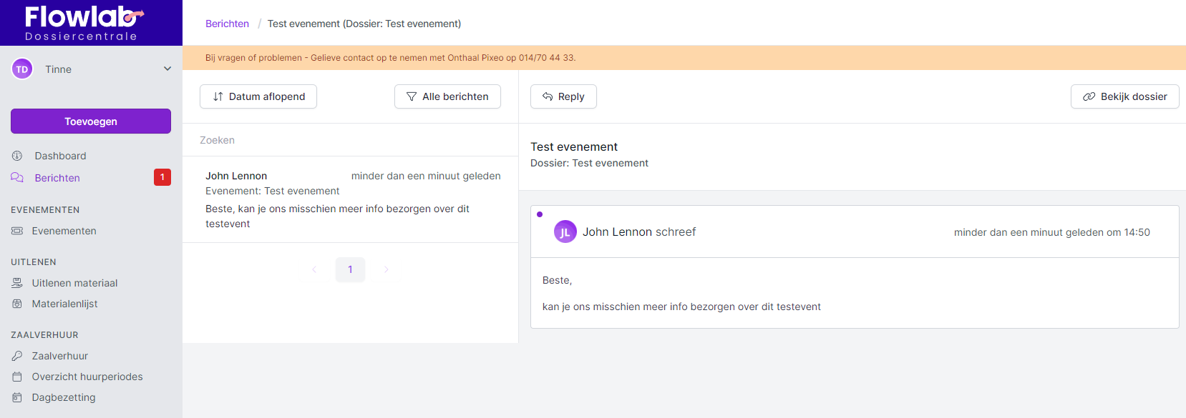
Task: Focus the Zoeken search field
Action: (x=350, y=140)
